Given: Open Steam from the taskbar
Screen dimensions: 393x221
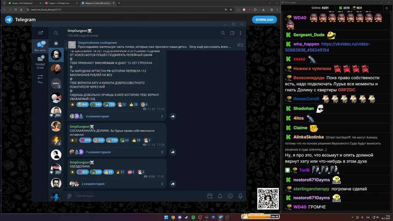Looking at the screenshot, I should (186, 217).
